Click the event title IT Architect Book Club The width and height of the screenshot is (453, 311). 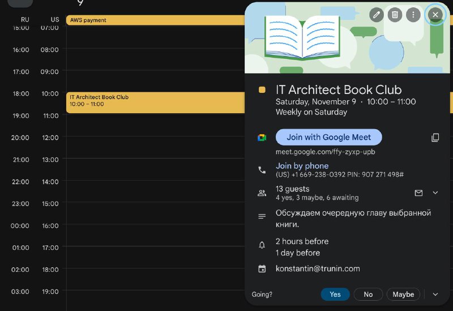click(339, 90)
